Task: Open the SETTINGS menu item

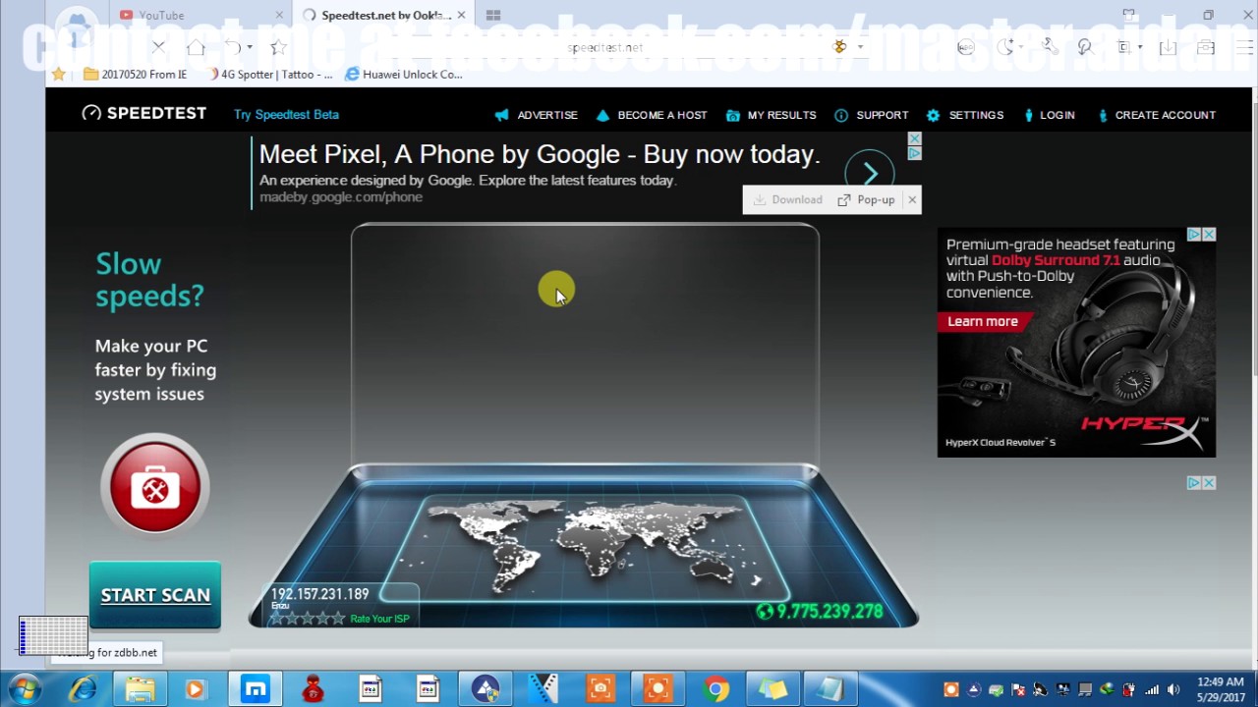Action: [x=965, y=115]
